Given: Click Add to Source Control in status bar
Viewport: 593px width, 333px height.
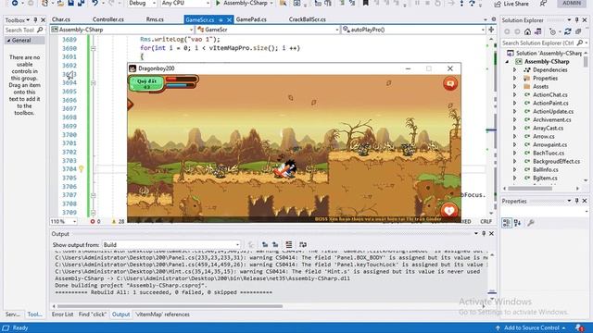Looking at the screenshot, I should [531, 327].
